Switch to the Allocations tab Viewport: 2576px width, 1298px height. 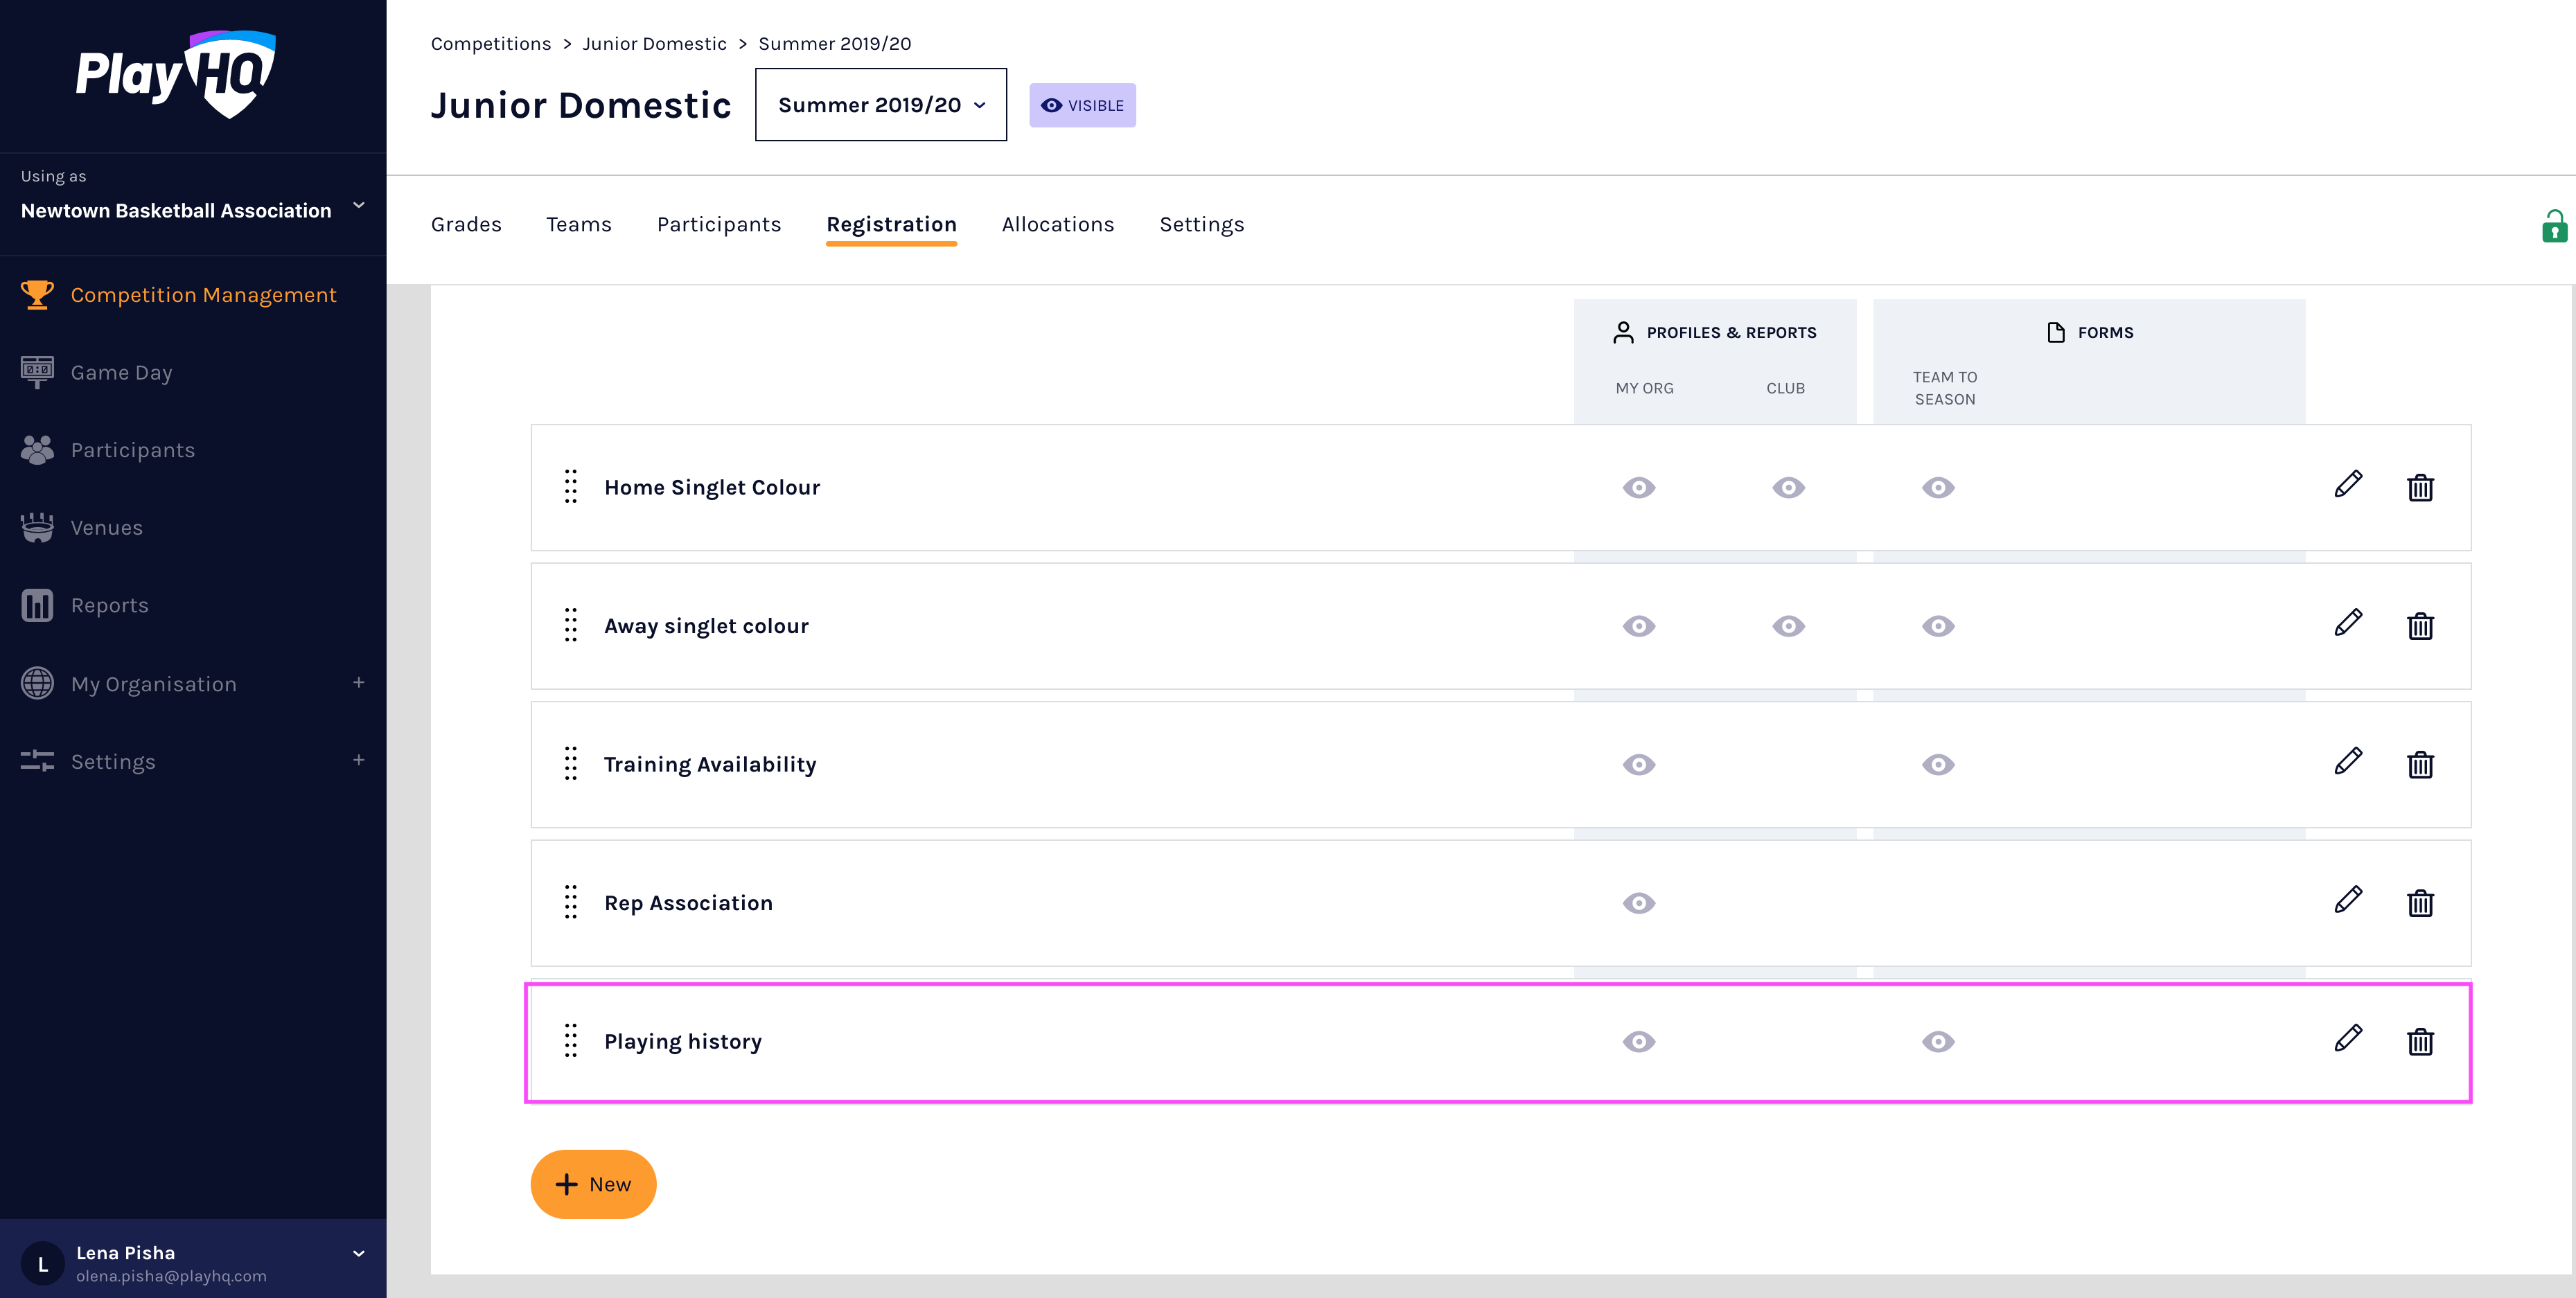tap(1057, 225)
